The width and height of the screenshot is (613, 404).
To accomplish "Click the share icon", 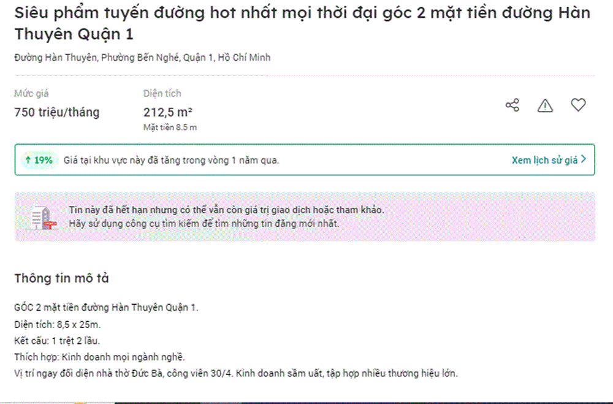I will coord(512,105).
